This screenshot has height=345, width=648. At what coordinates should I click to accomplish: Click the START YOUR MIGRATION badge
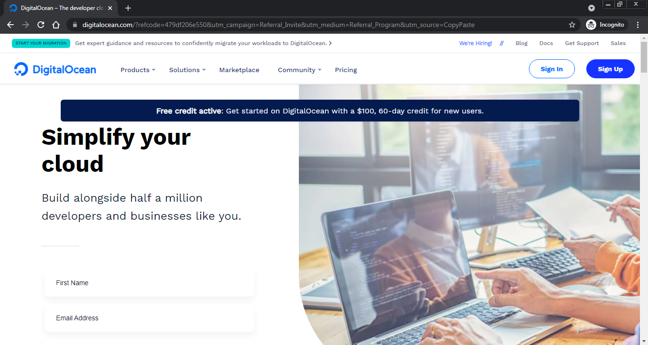pyautogui.click(x=41, y=43)
